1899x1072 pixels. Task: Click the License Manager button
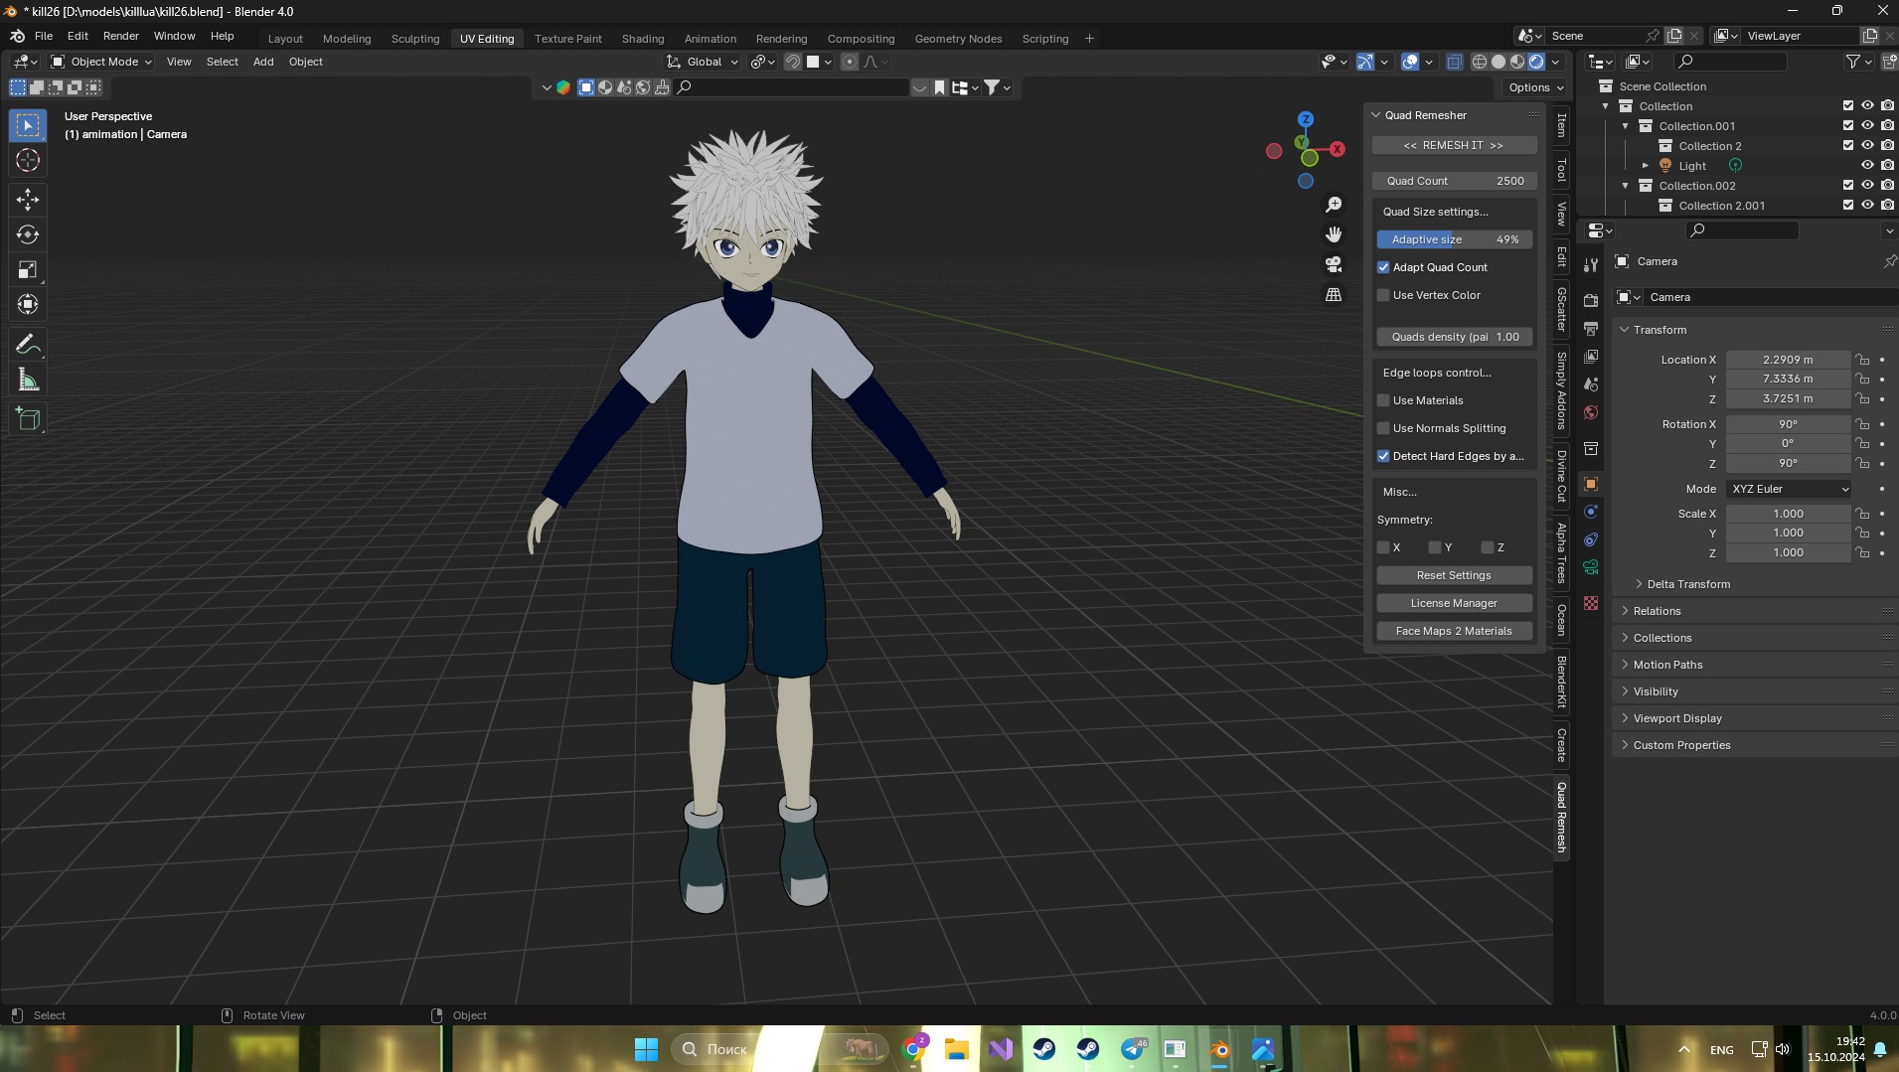tap(1454, 603)
